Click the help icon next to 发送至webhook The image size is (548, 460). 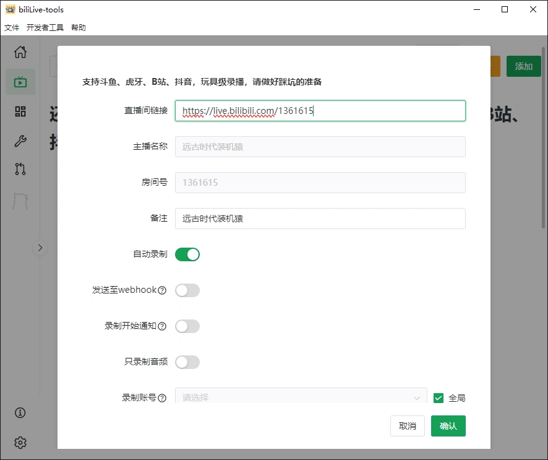click(161, 290)
